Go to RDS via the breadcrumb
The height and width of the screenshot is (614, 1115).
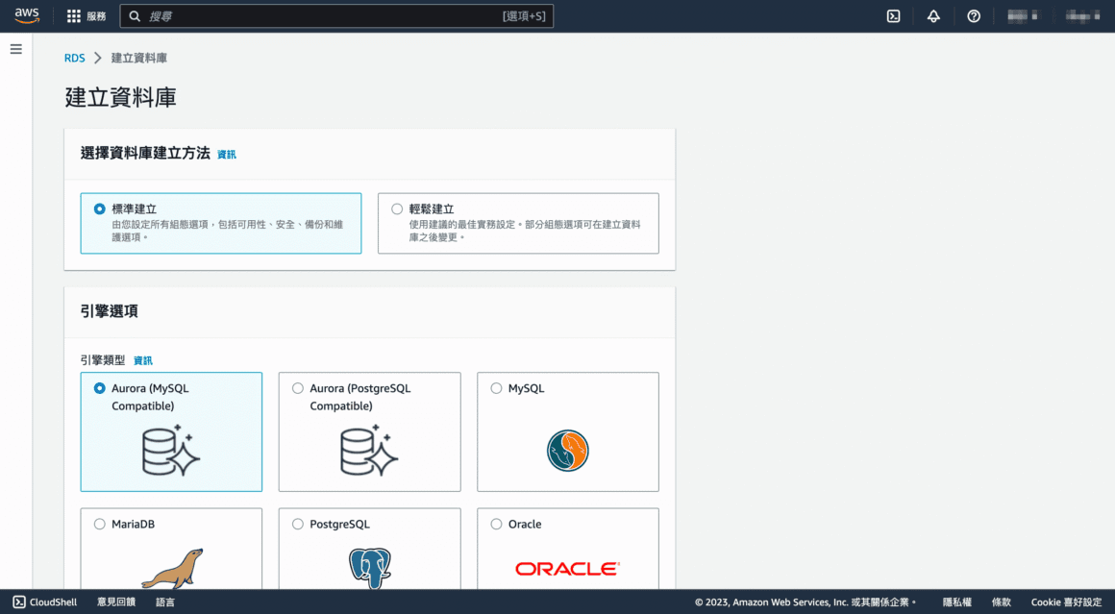[x=74, y=58]
